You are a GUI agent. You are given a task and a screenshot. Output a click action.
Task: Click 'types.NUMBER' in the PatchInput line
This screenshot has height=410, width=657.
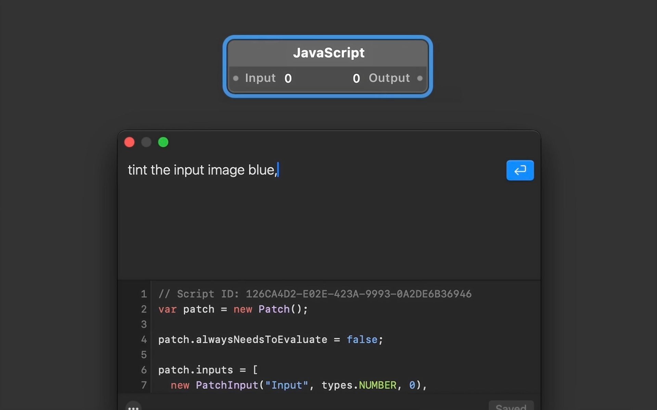coord(359,385)
